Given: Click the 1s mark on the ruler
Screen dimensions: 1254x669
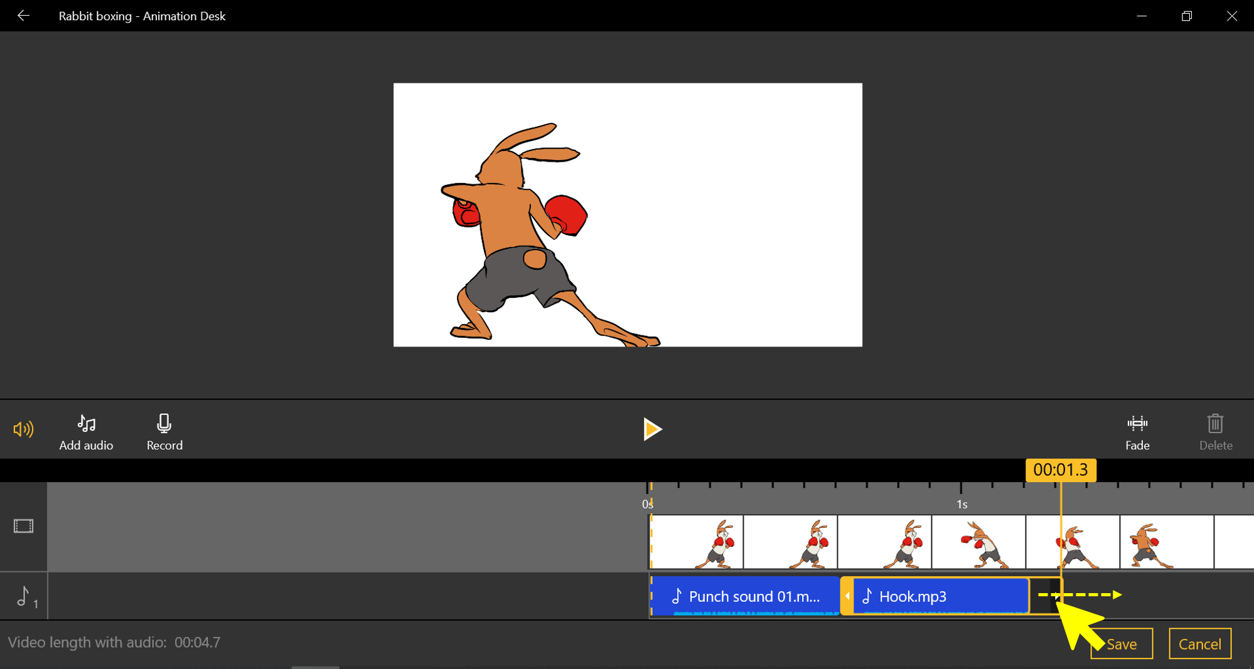Looking at the screenshot, I should [x=962, y=504].
